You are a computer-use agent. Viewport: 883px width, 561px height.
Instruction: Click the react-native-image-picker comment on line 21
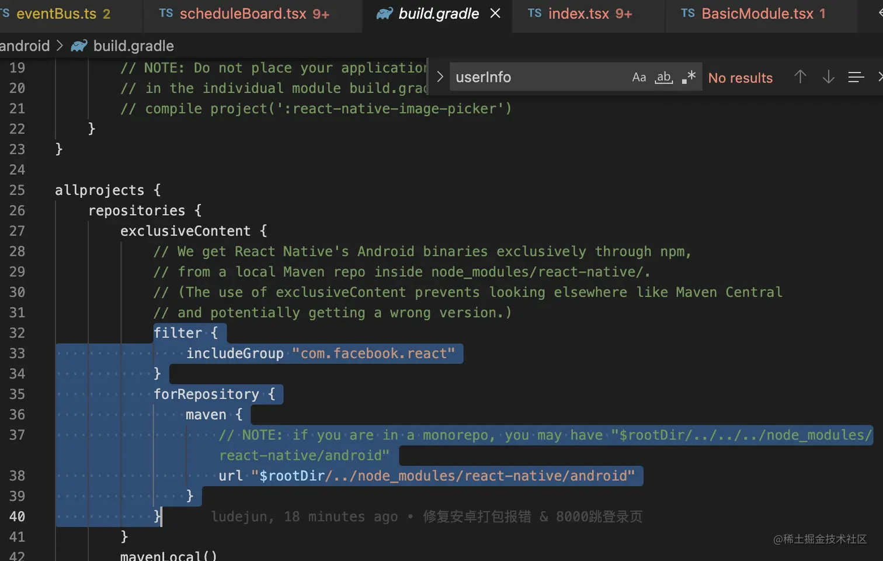(315, 108)
